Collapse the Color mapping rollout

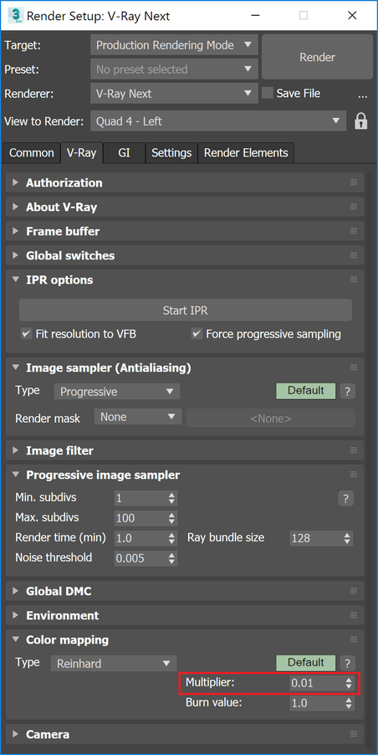(15, 639)
